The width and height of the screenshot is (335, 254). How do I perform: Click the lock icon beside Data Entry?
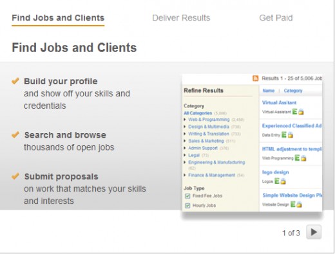pos(291,135)
